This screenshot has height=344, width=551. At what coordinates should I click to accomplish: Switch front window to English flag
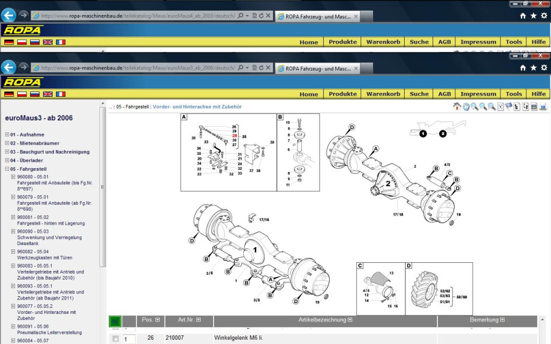[48, 94]
